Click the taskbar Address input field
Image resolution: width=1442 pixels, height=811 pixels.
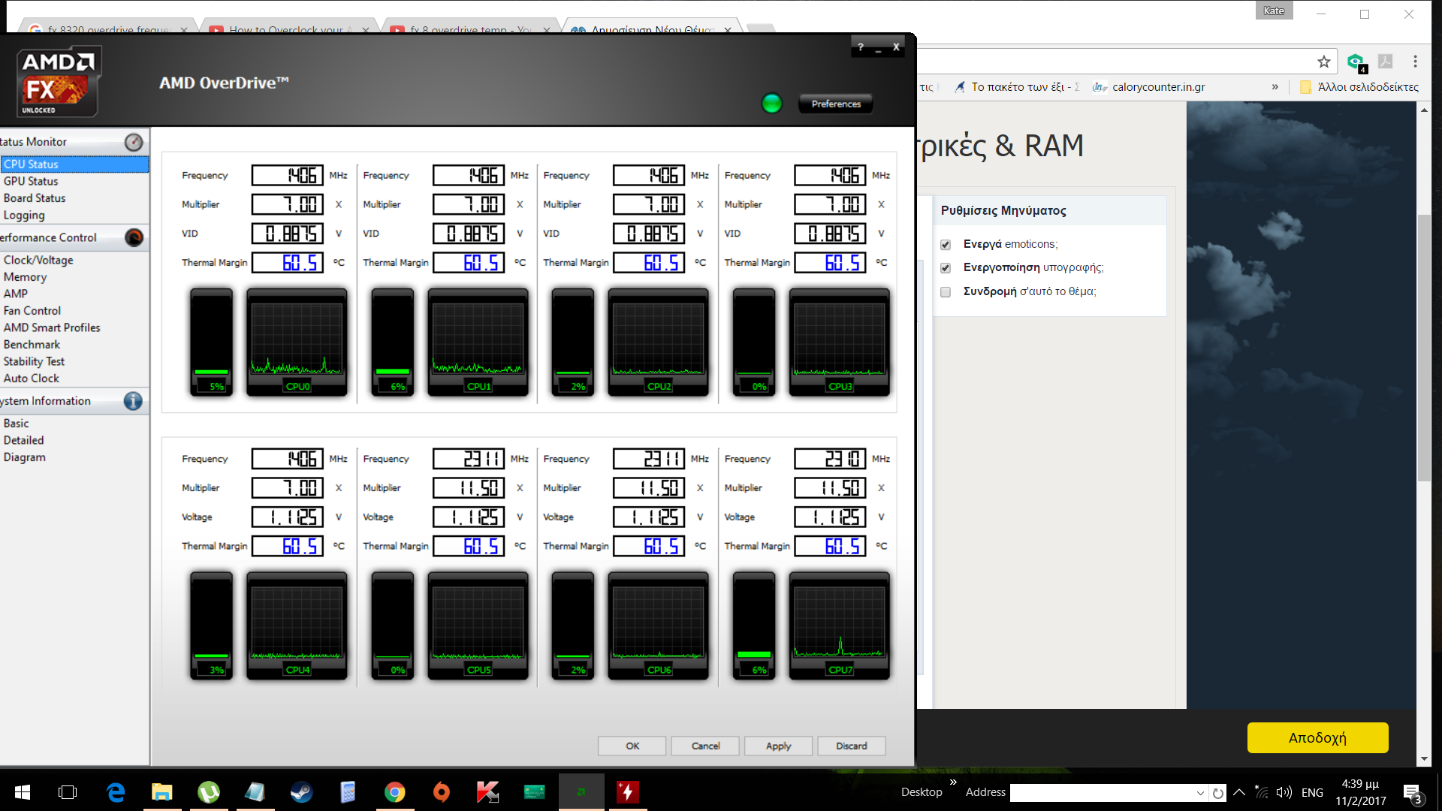point(1101,793)
